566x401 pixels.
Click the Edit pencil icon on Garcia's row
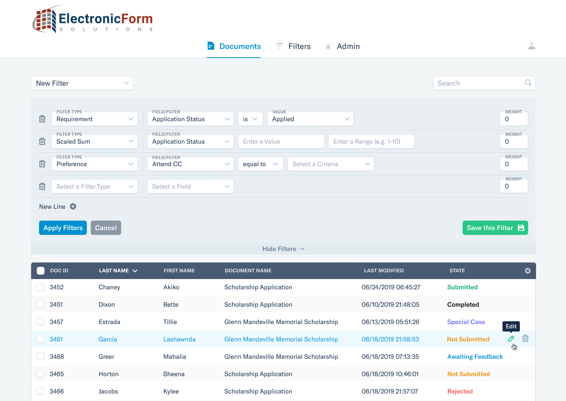coord(511,338)
